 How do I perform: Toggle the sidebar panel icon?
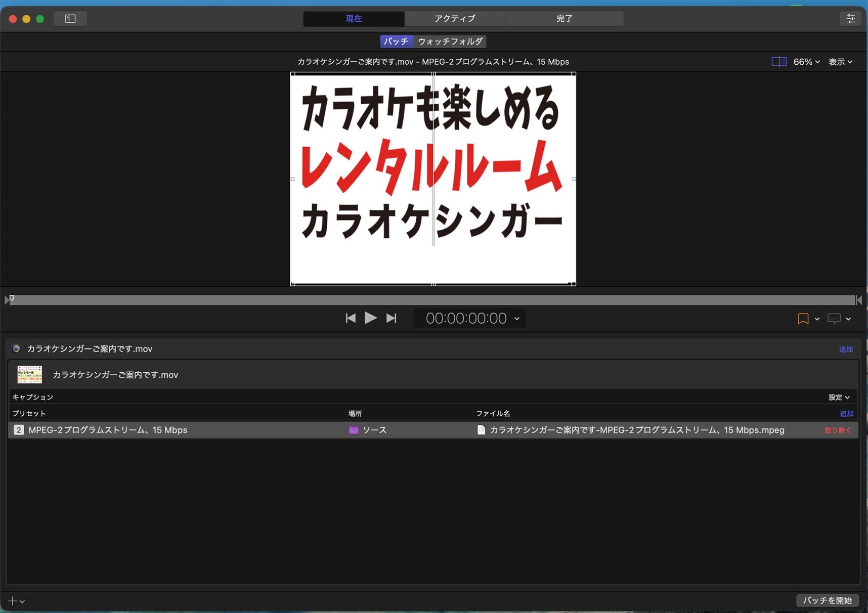pyautogui.click(x=70, y=19)
